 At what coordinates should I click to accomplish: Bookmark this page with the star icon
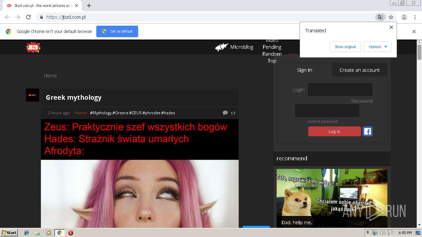coord(391,17)
